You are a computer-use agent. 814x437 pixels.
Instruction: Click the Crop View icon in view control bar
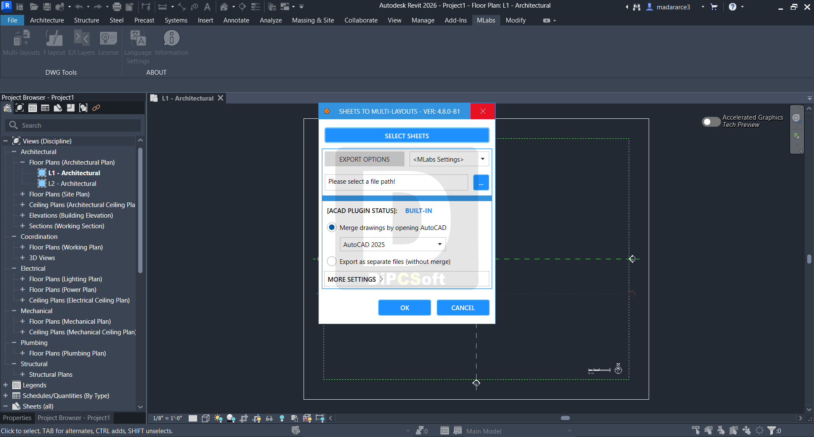coord(244,418)
